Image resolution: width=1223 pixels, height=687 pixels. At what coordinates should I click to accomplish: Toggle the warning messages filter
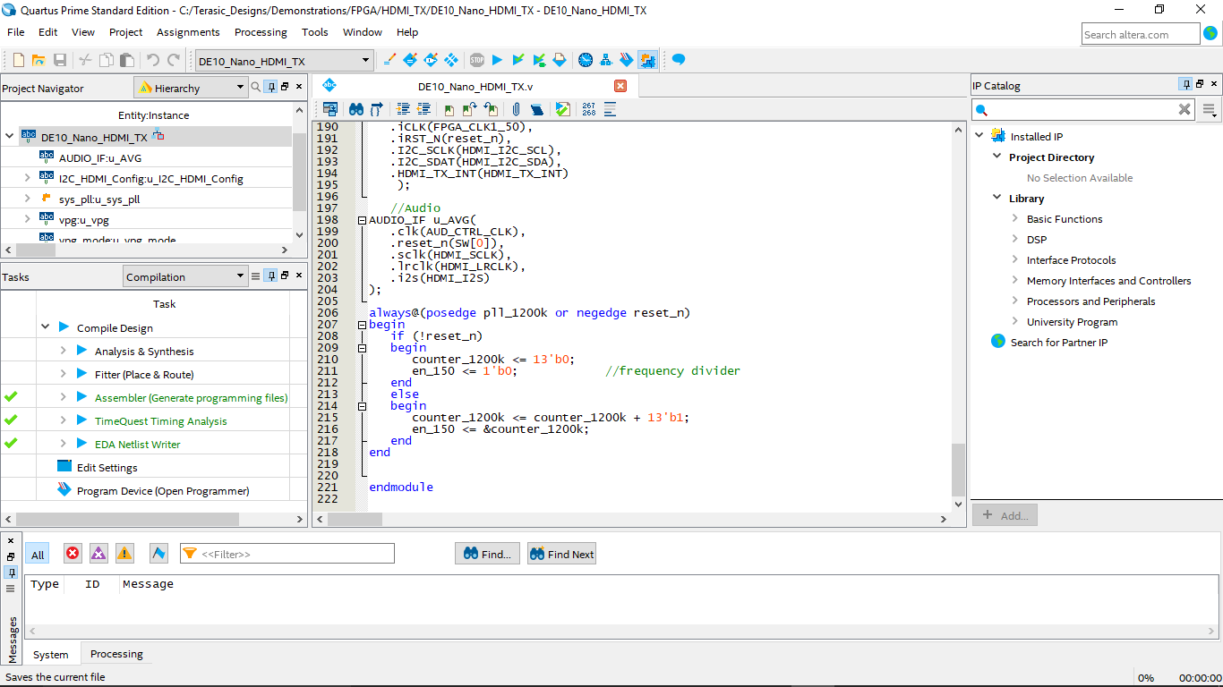click(124, 553)
